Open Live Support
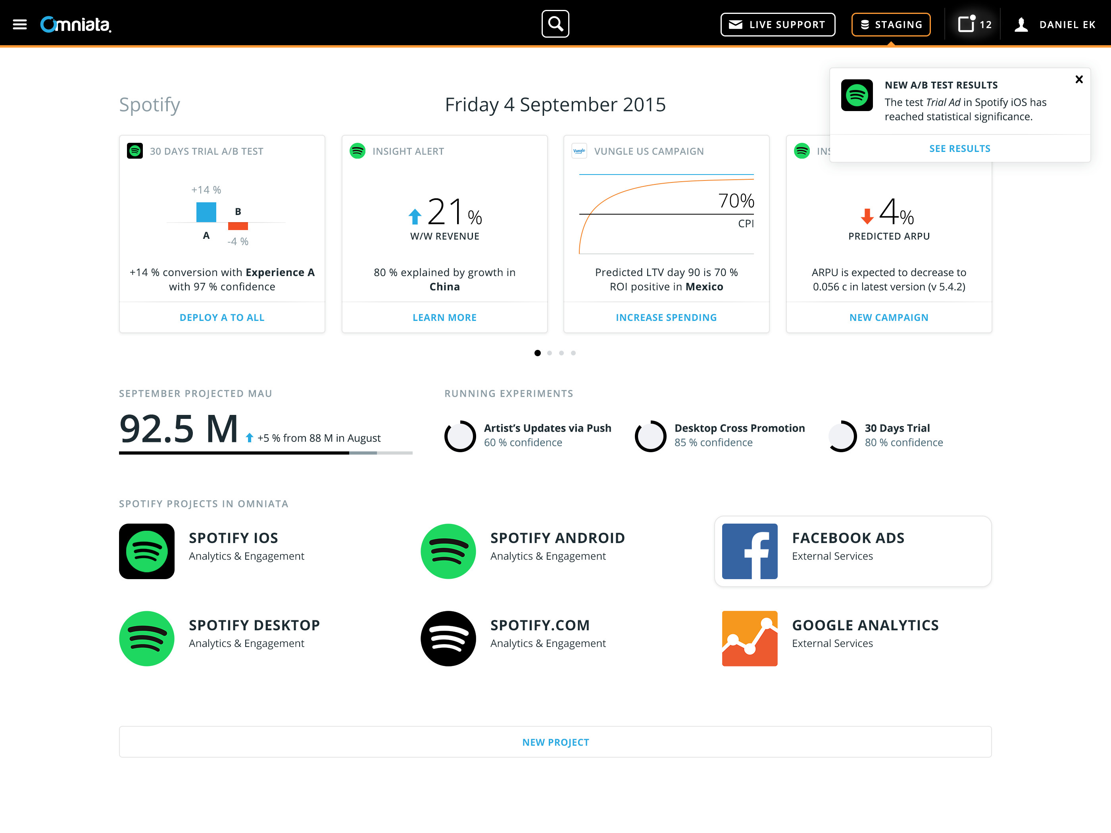 coord(777,24)
